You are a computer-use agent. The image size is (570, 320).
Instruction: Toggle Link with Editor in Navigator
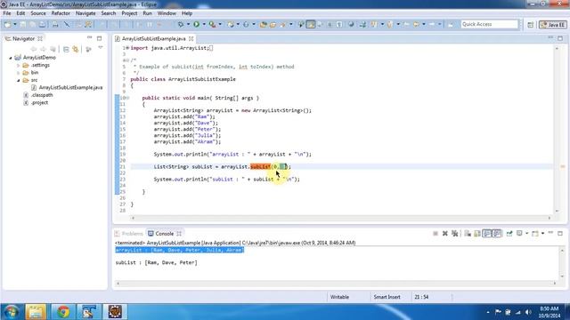(x=76, y=49)
